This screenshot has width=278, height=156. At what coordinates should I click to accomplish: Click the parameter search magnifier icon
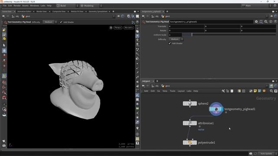point(266,22)
